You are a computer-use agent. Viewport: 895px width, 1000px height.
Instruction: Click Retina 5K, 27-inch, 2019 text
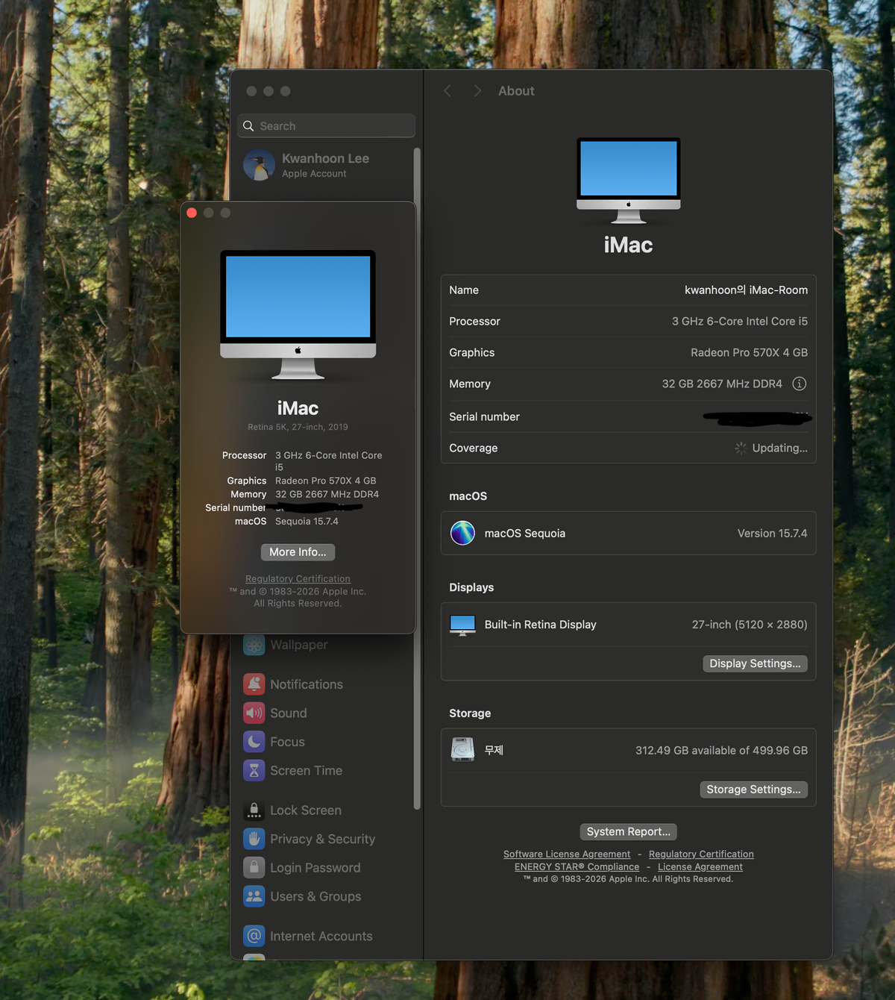(298, 427)
